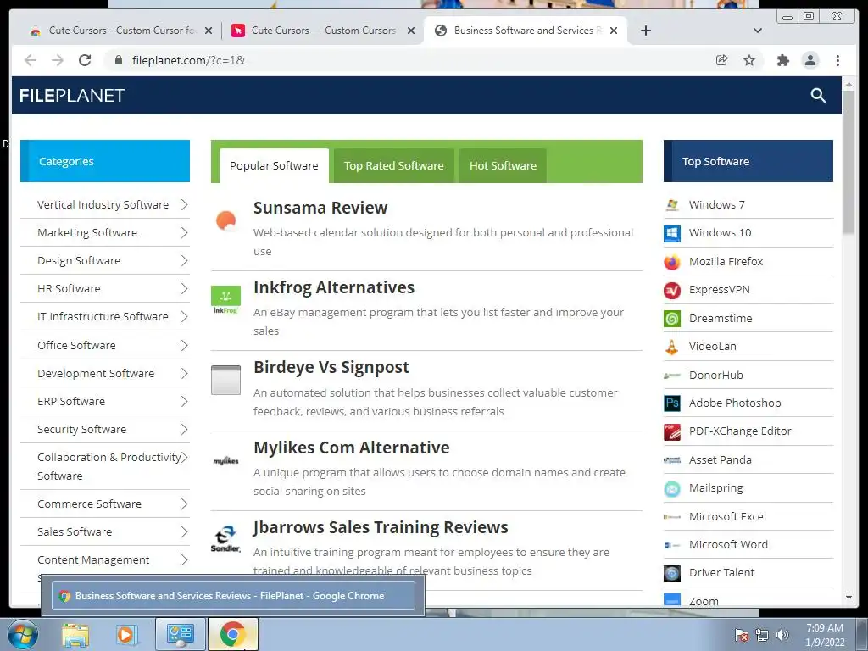Click the VideoLan cone icon

tap(672, 347)
